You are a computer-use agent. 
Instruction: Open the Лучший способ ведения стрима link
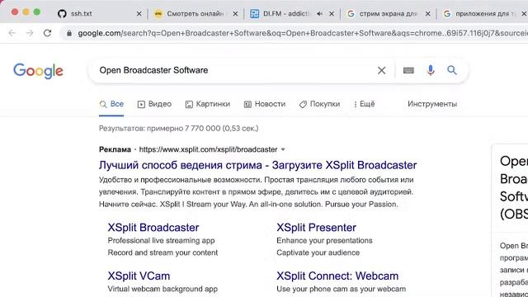257,165
